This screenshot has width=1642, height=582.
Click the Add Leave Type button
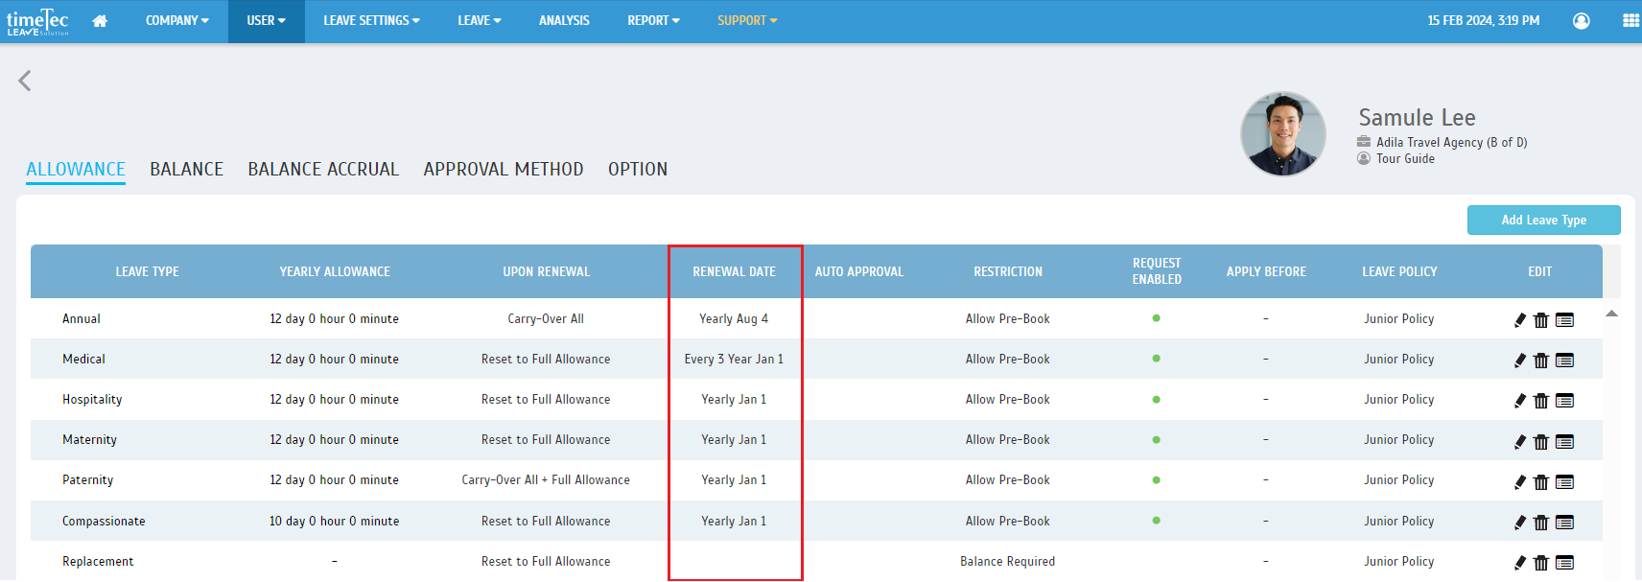pos(1542,221)
